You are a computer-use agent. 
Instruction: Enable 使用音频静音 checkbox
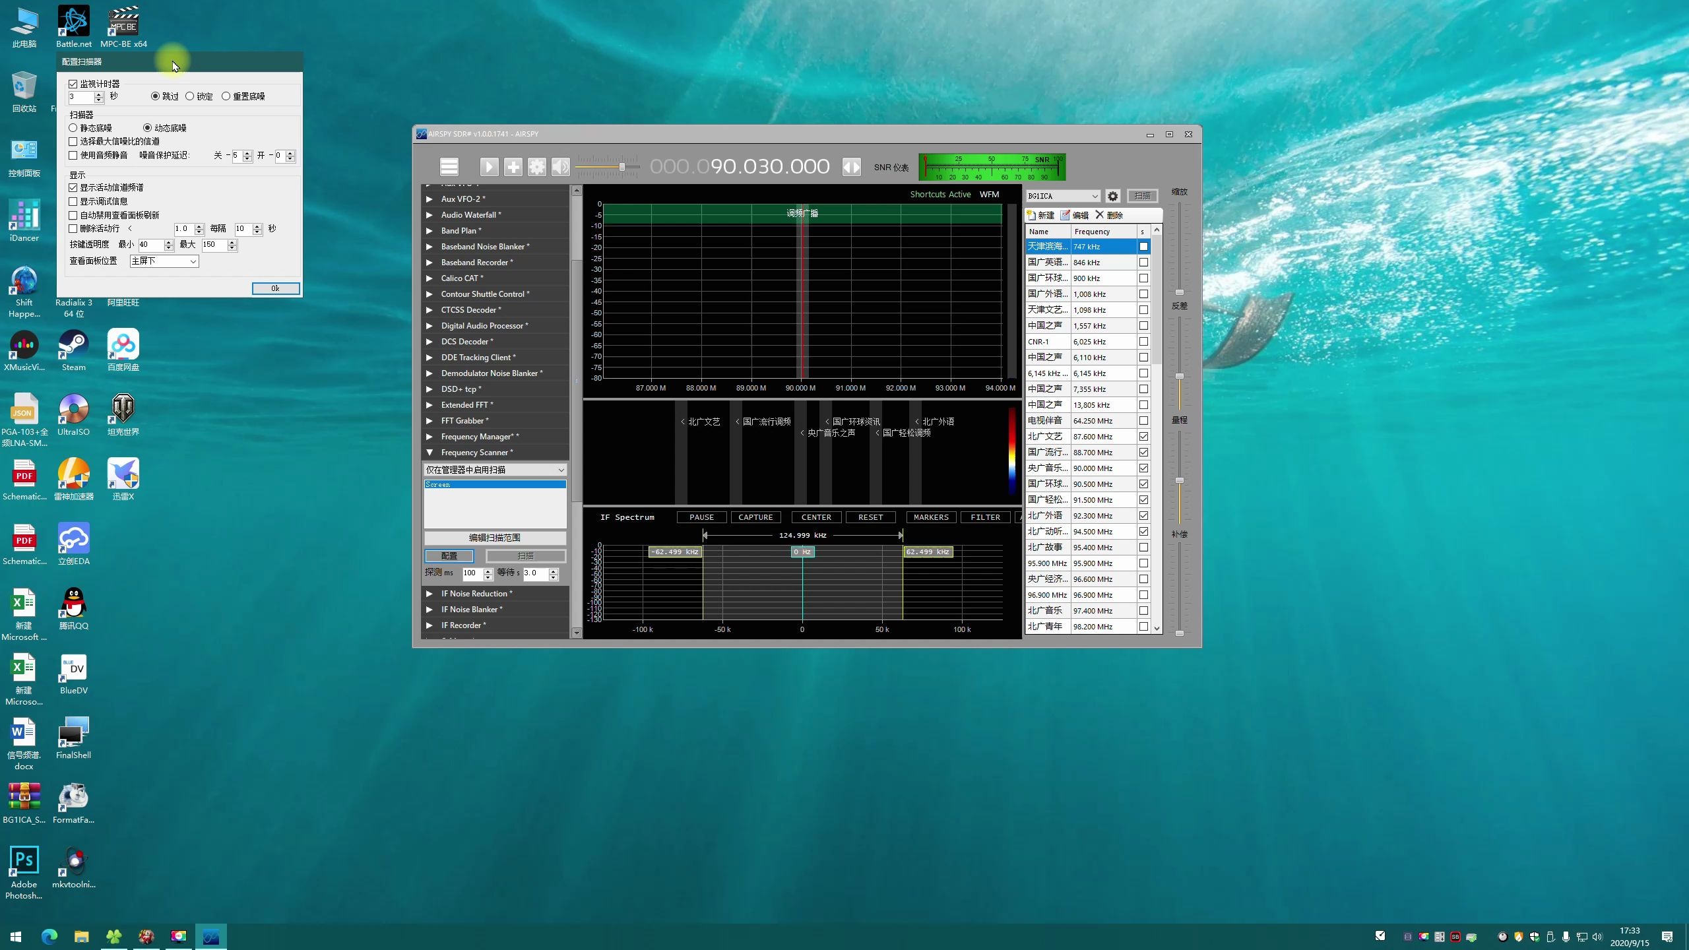pyautogui.click(x=73, y=155)
